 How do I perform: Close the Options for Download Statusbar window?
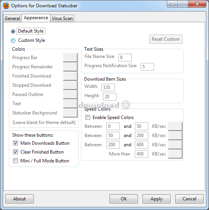tap(197, 4)
